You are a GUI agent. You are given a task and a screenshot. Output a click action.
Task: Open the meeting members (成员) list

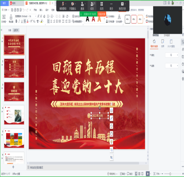[x=92, y=6]
